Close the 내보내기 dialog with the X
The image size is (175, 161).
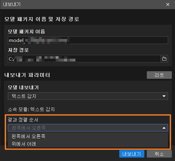coord(168,4)
